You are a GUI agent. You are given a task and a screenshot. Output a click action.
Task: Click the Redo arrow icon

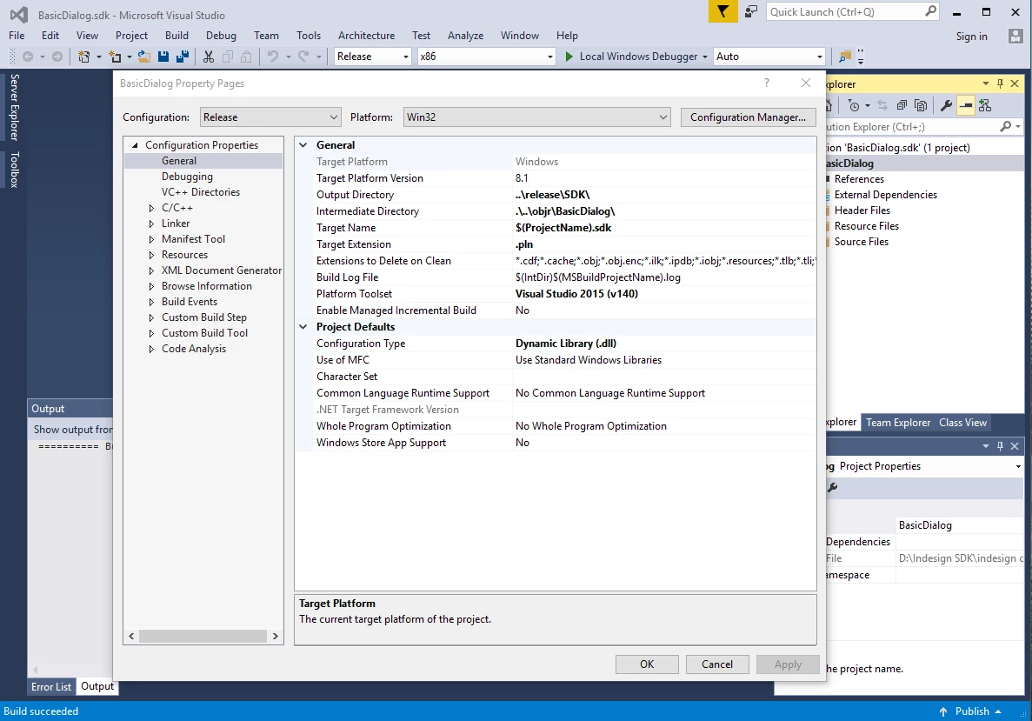pos(303,57)
